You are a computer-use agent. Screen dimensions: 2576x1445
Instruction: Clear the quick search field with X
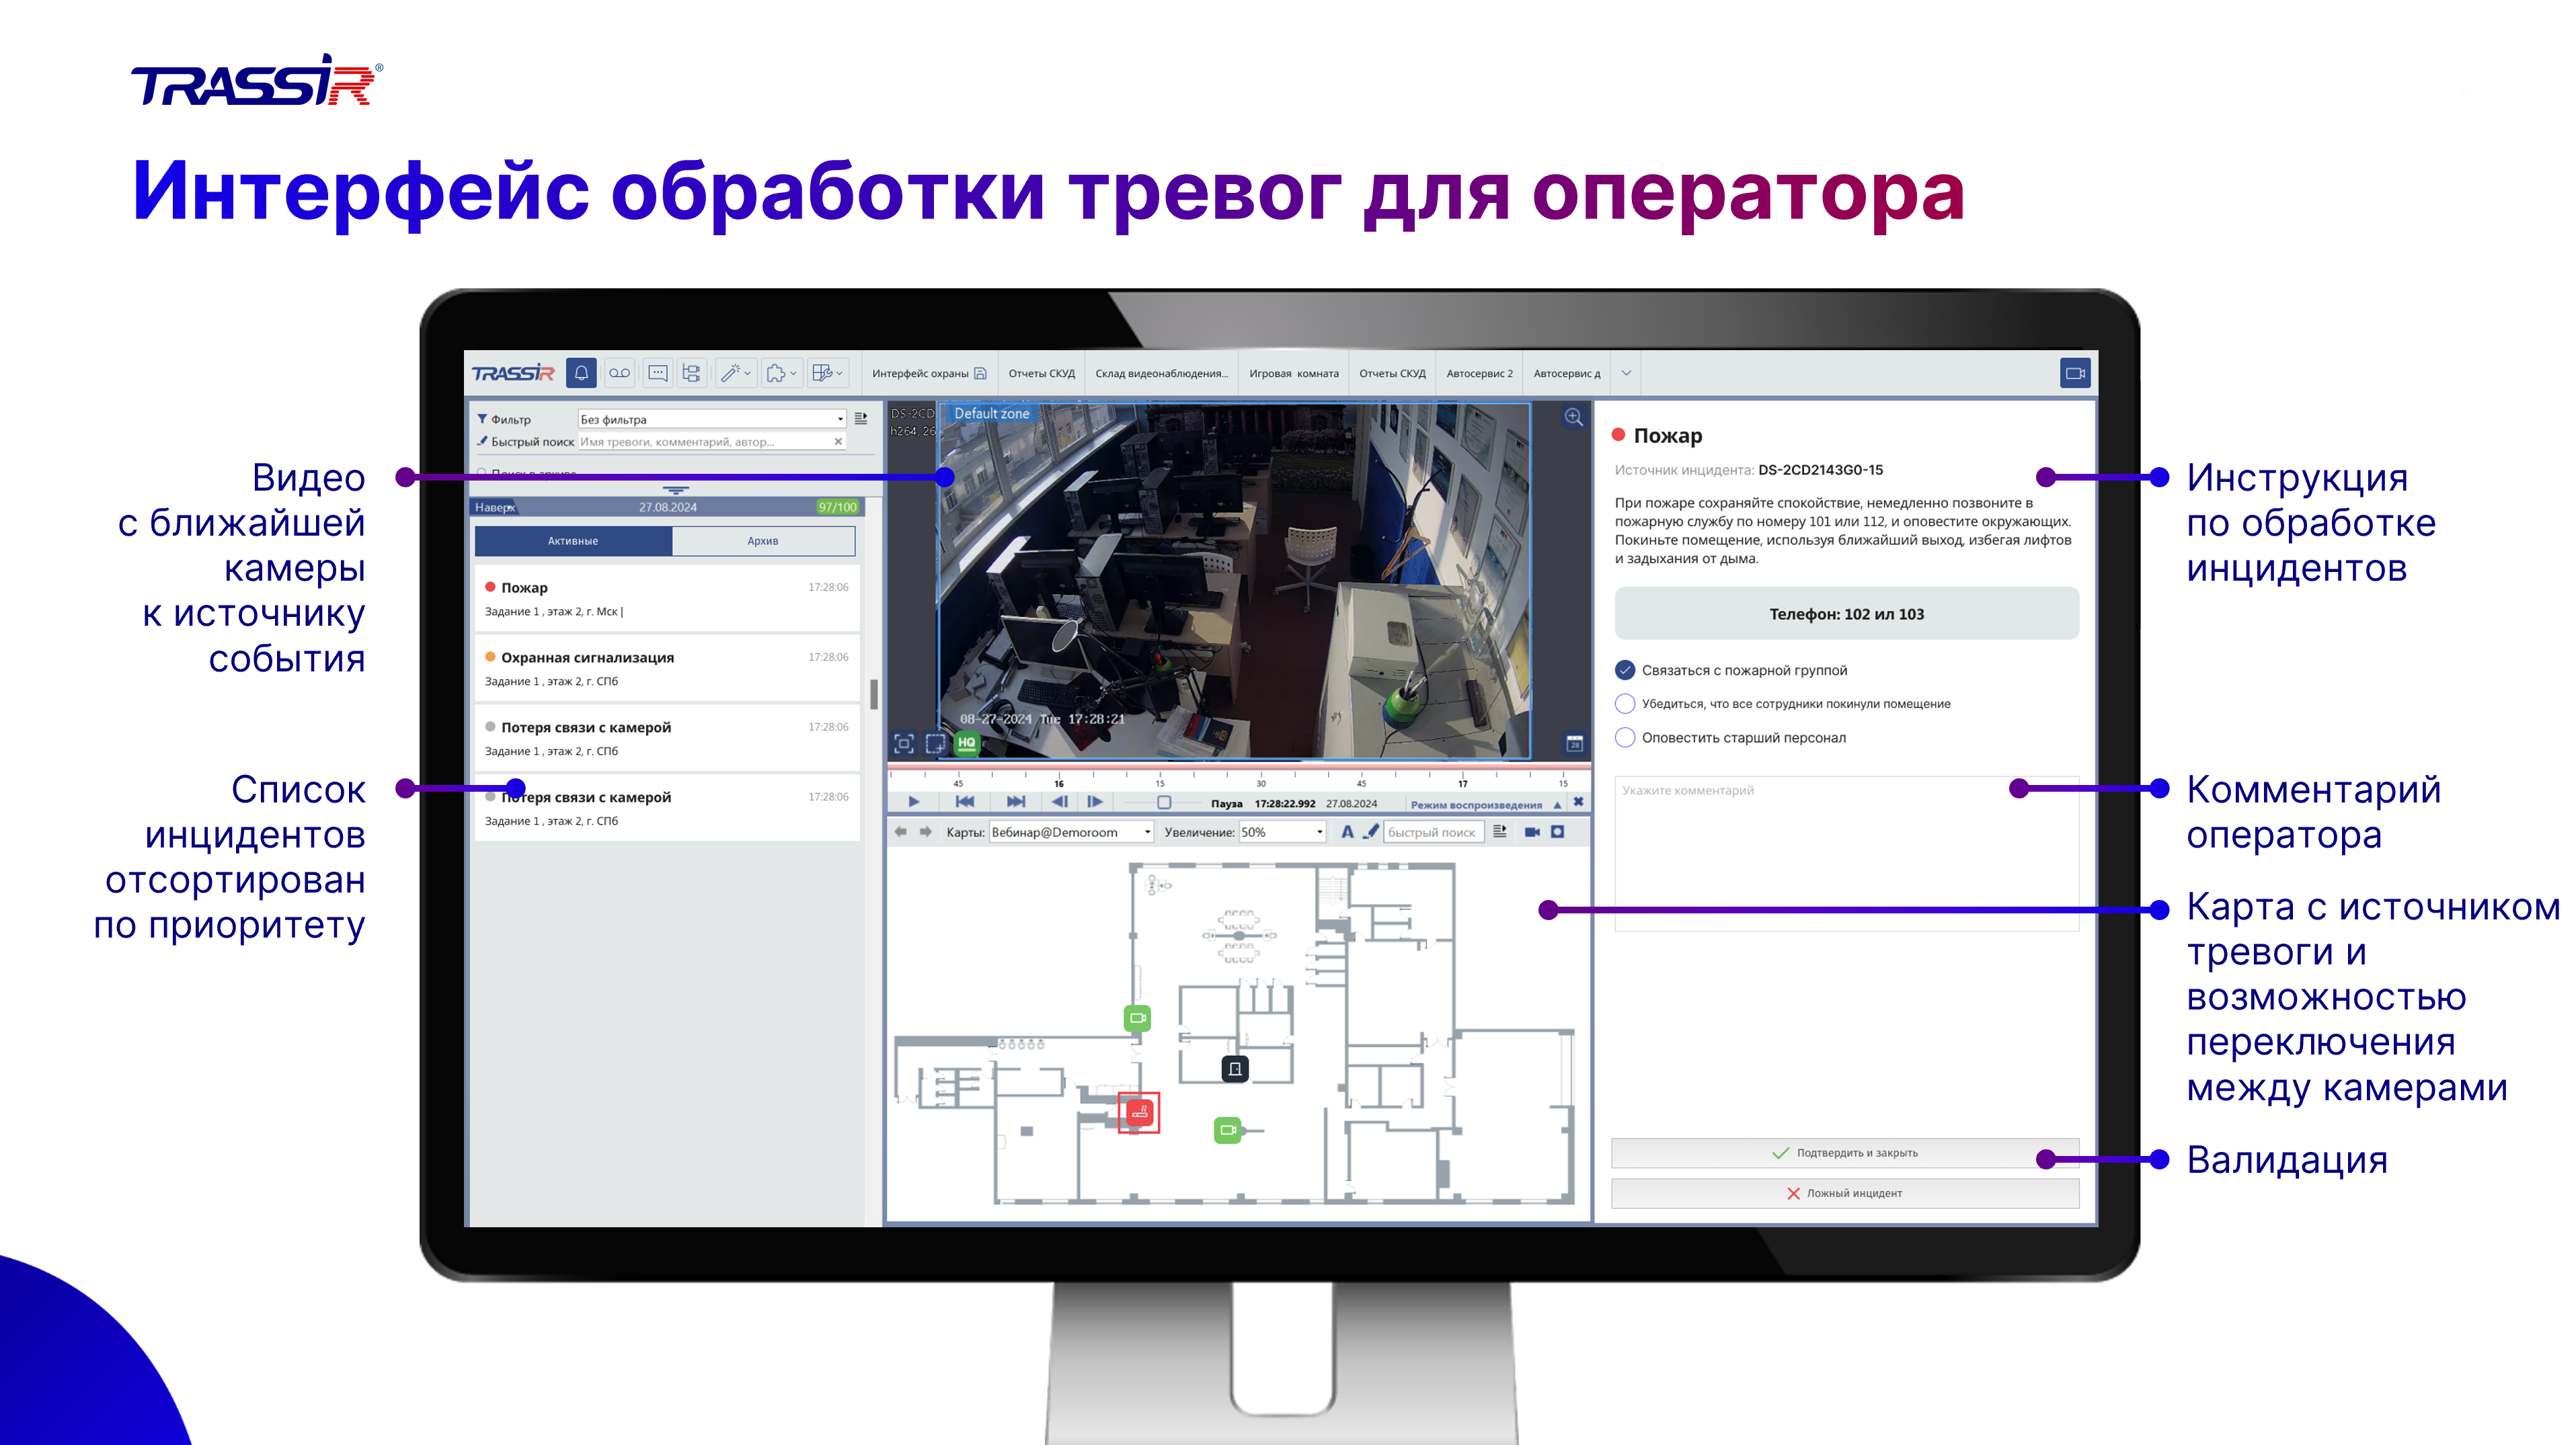tap(838, 442)
